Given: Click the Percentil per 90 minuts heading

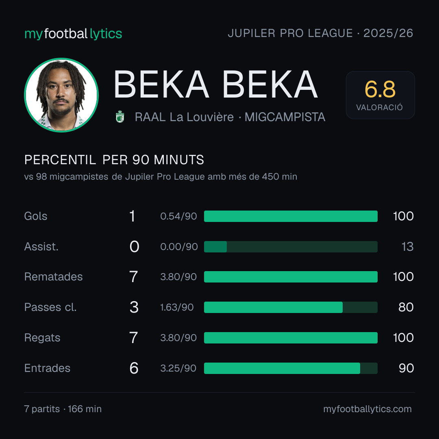Looking at the screenshot, I should pyautogui.click(x=114, y=160).
